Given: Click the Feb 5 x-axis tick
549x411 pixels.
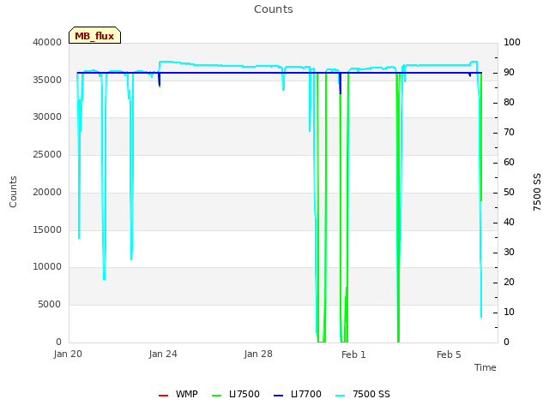Looking at the screenshot, I should click(x=449, y=354).
